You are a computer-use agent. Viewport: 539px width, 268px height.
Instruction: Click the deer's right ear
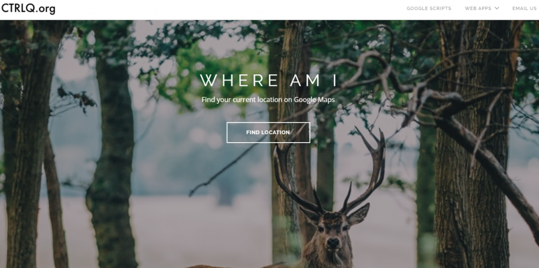[x=359, y=213]
